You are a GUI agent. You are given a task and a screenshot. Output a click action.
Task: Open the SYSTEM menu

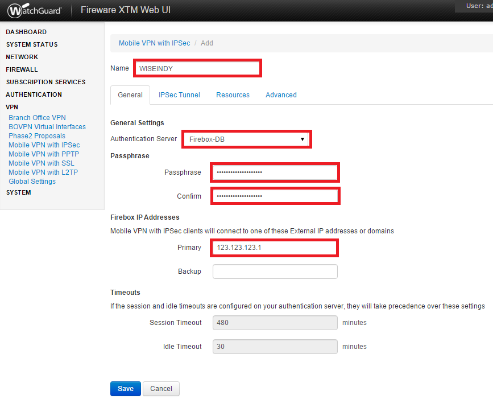pyautogui.click(x=19, y=192)
